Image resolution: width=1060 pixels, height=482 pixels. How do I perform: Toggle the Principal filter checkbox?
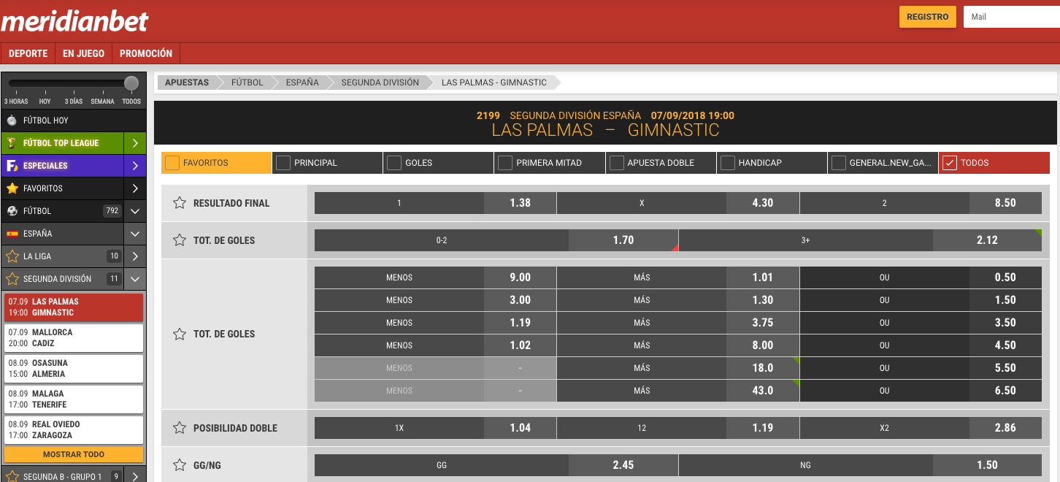[x=283, y=163]
